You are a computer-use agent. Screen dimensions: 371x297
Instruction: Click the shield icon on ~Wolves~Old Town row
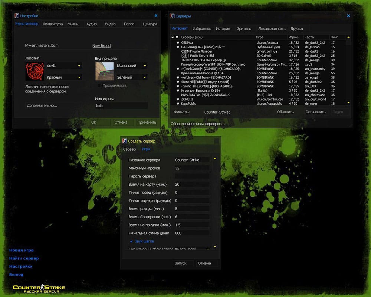tap(178, 78)
